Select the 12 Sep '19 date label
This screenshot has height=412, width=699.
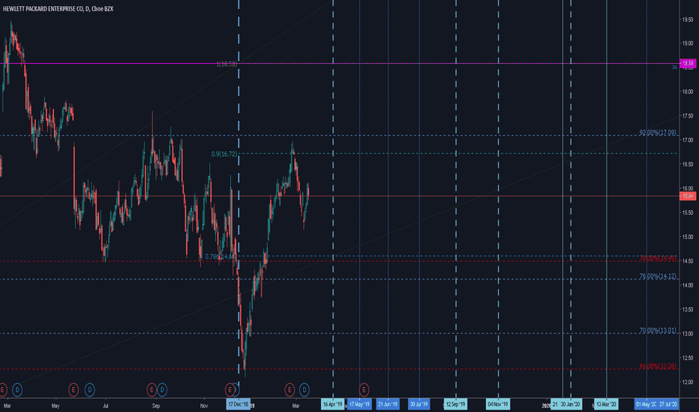pyautogui.click(x=455, y=405)
